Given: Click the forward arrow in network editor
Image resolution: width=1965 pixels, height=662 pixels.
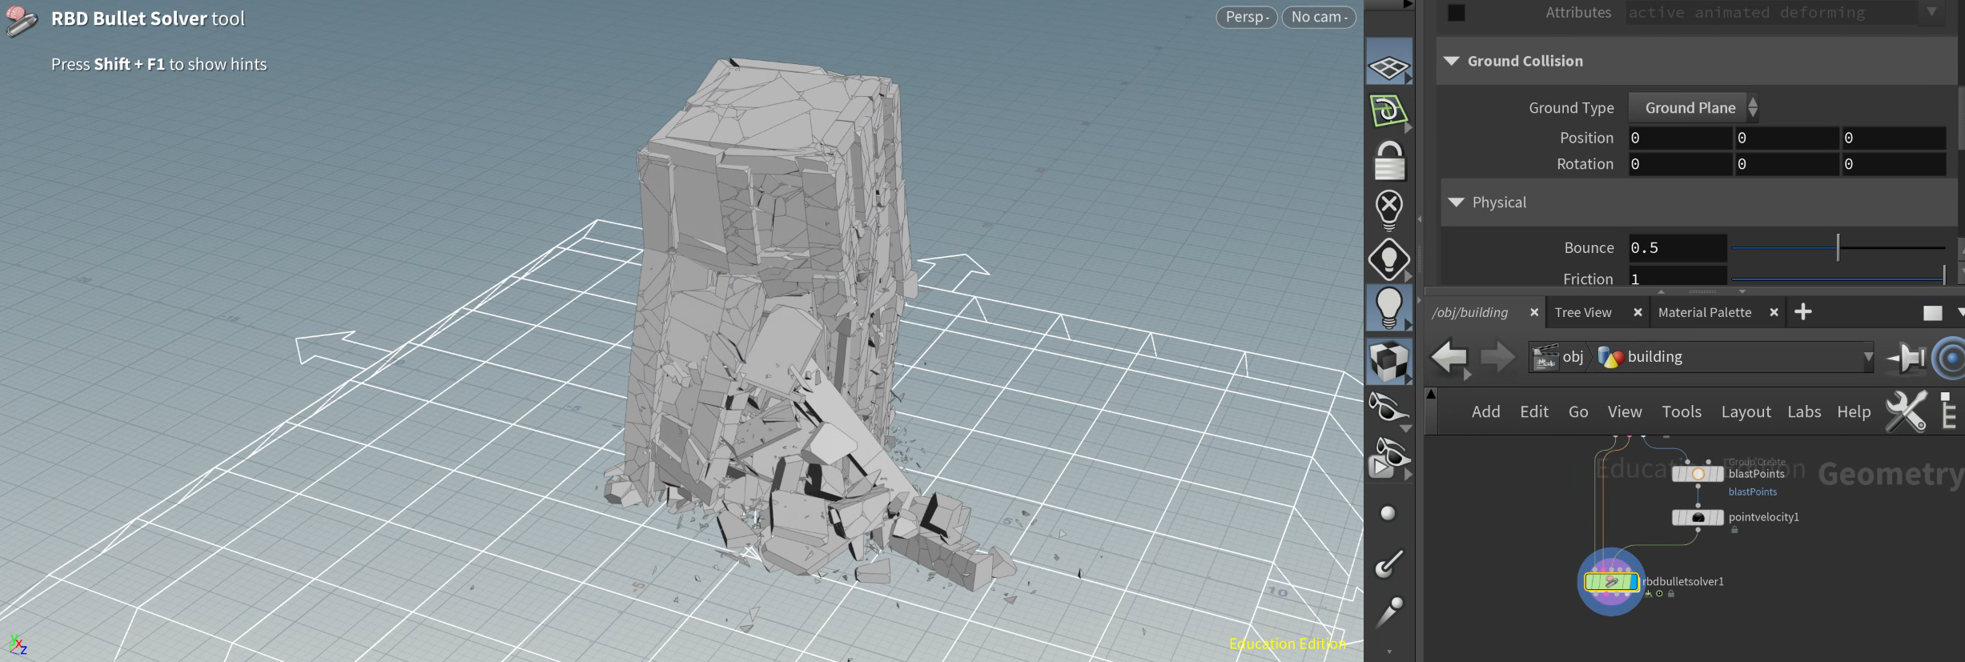Looking at the screenshot, I should (x=1497, y=357).
